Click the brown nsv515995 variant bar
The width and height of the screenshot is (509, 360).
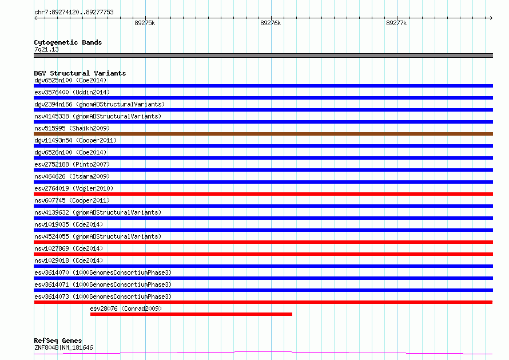coord(263,134)
